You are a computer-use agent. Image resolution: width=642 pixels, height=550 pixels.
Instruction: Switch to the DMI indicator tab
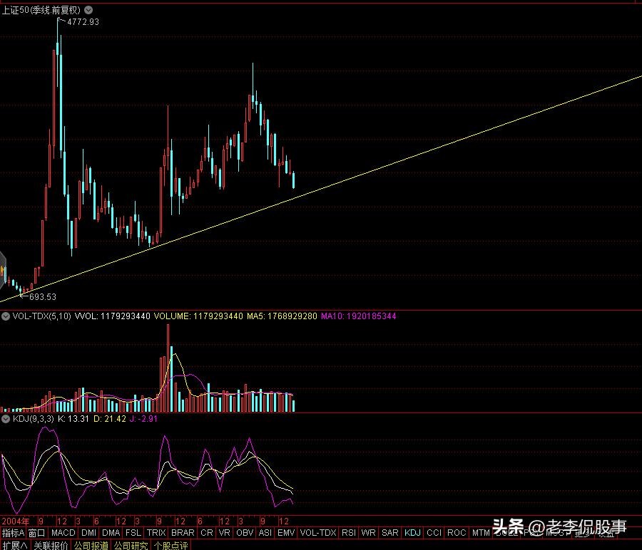88,533
